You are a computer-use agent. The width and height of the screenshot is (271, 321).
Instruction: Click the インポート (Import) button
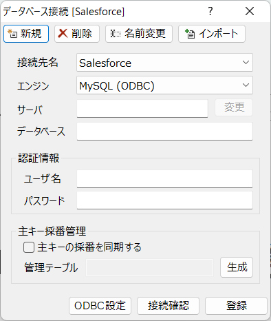212,34
